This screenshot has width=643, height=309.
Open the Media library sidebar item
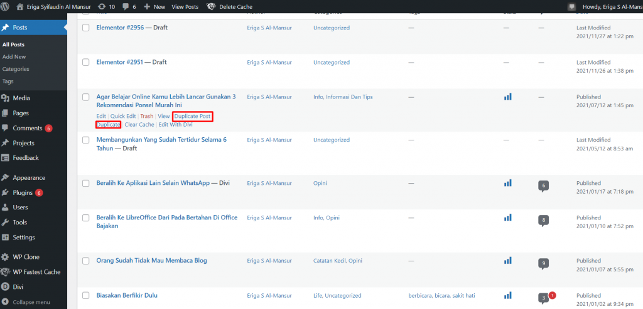pos(21,98)
